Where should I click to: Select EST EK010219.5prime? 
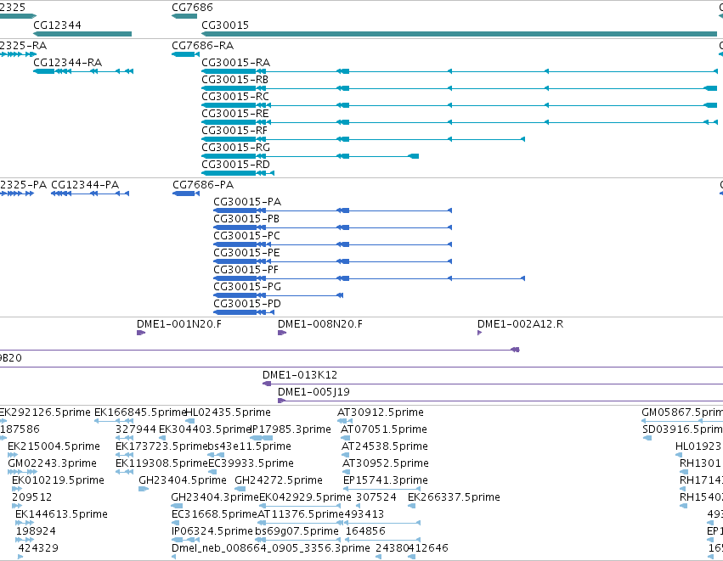click(x=58, y=480)
